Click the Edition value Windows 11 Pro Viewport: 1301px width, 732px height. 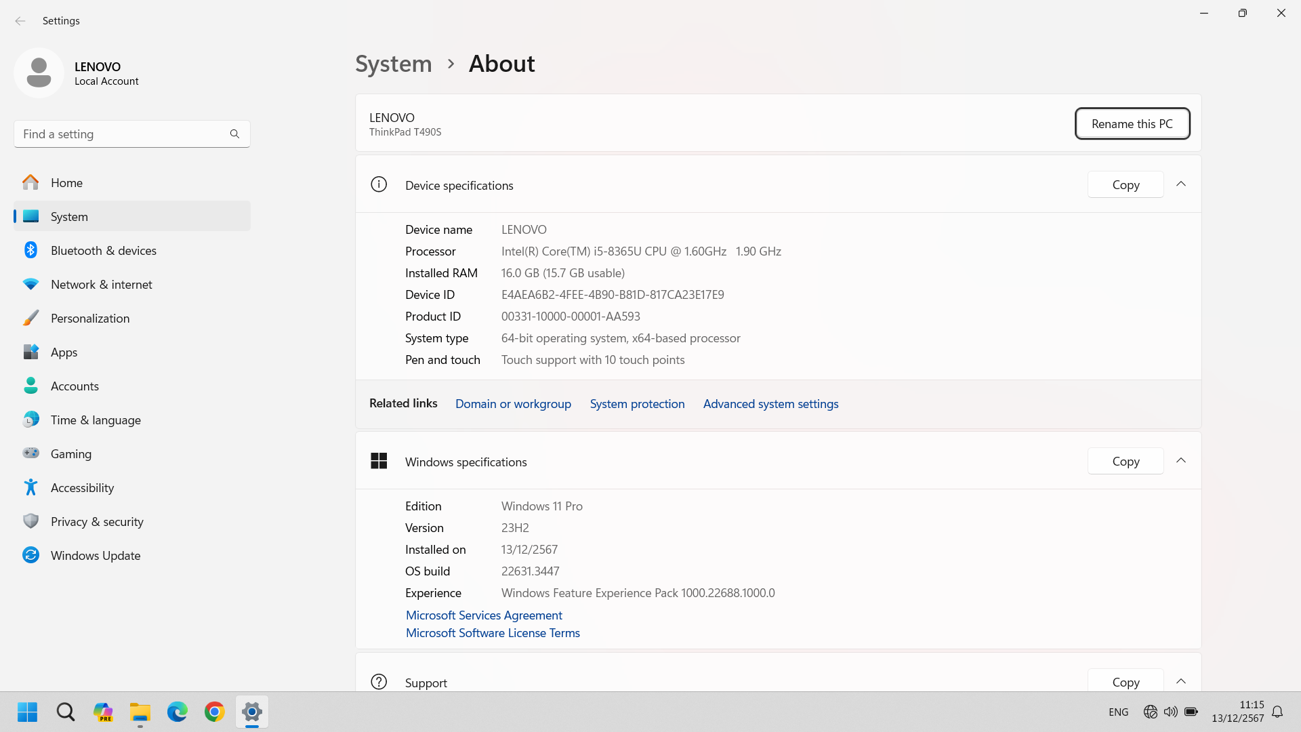541,506
